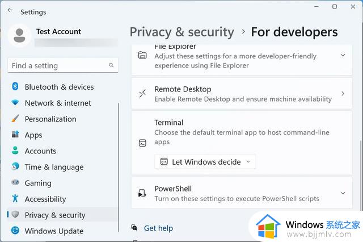Click the sidebar navigation scrollbar
This screenshot has width=363, height=242.
coord(119,167)
